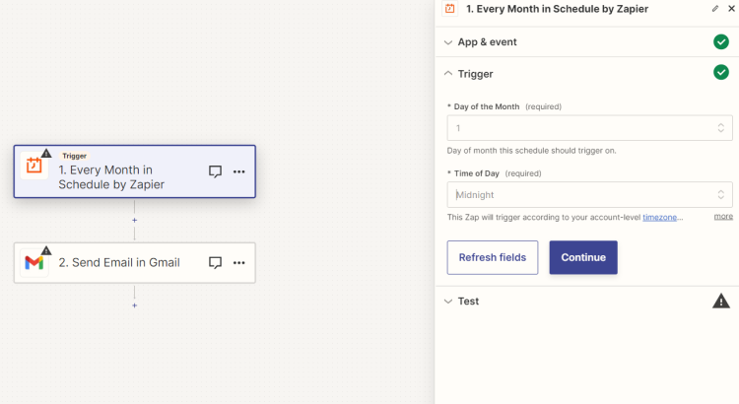Open three-dot menu on trigger step
The image size is (739, 404).
[x=238, y=171]
